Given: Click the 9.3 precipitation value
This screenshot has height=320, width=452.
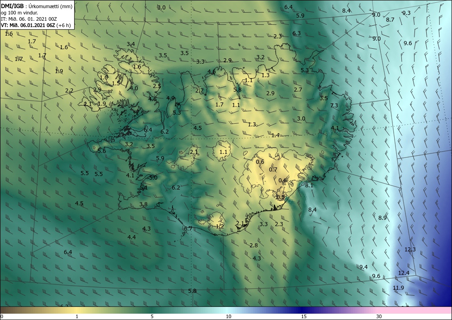Looking at the screenshot, I should coord(406,13).
